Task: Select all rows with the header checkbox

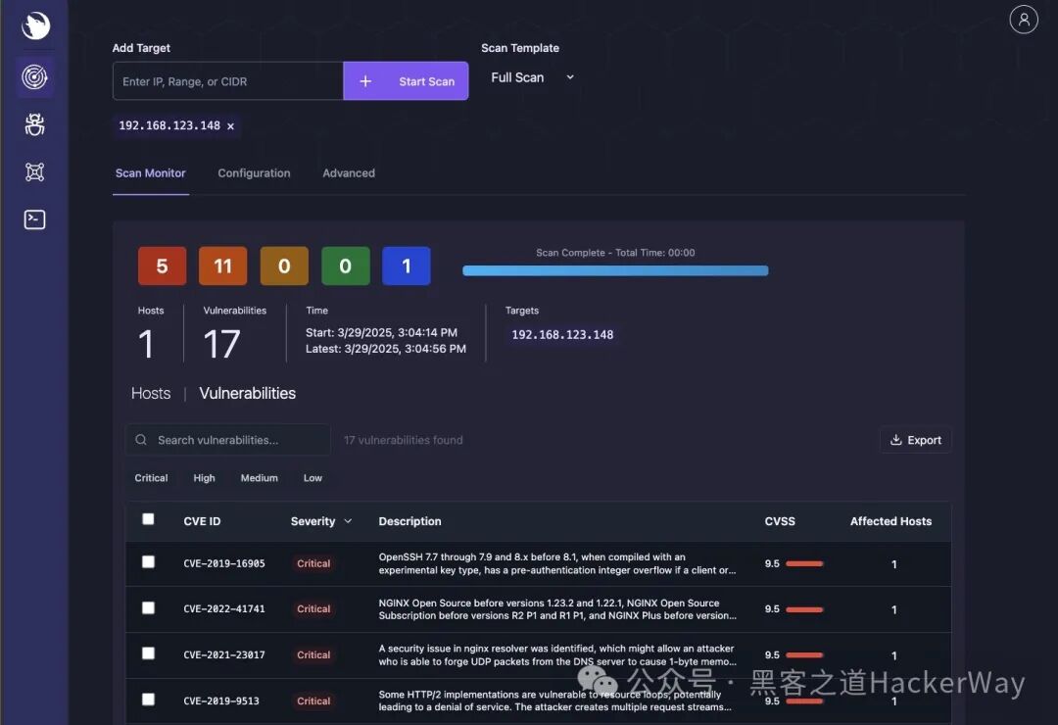Action: [x=149, y=519]
